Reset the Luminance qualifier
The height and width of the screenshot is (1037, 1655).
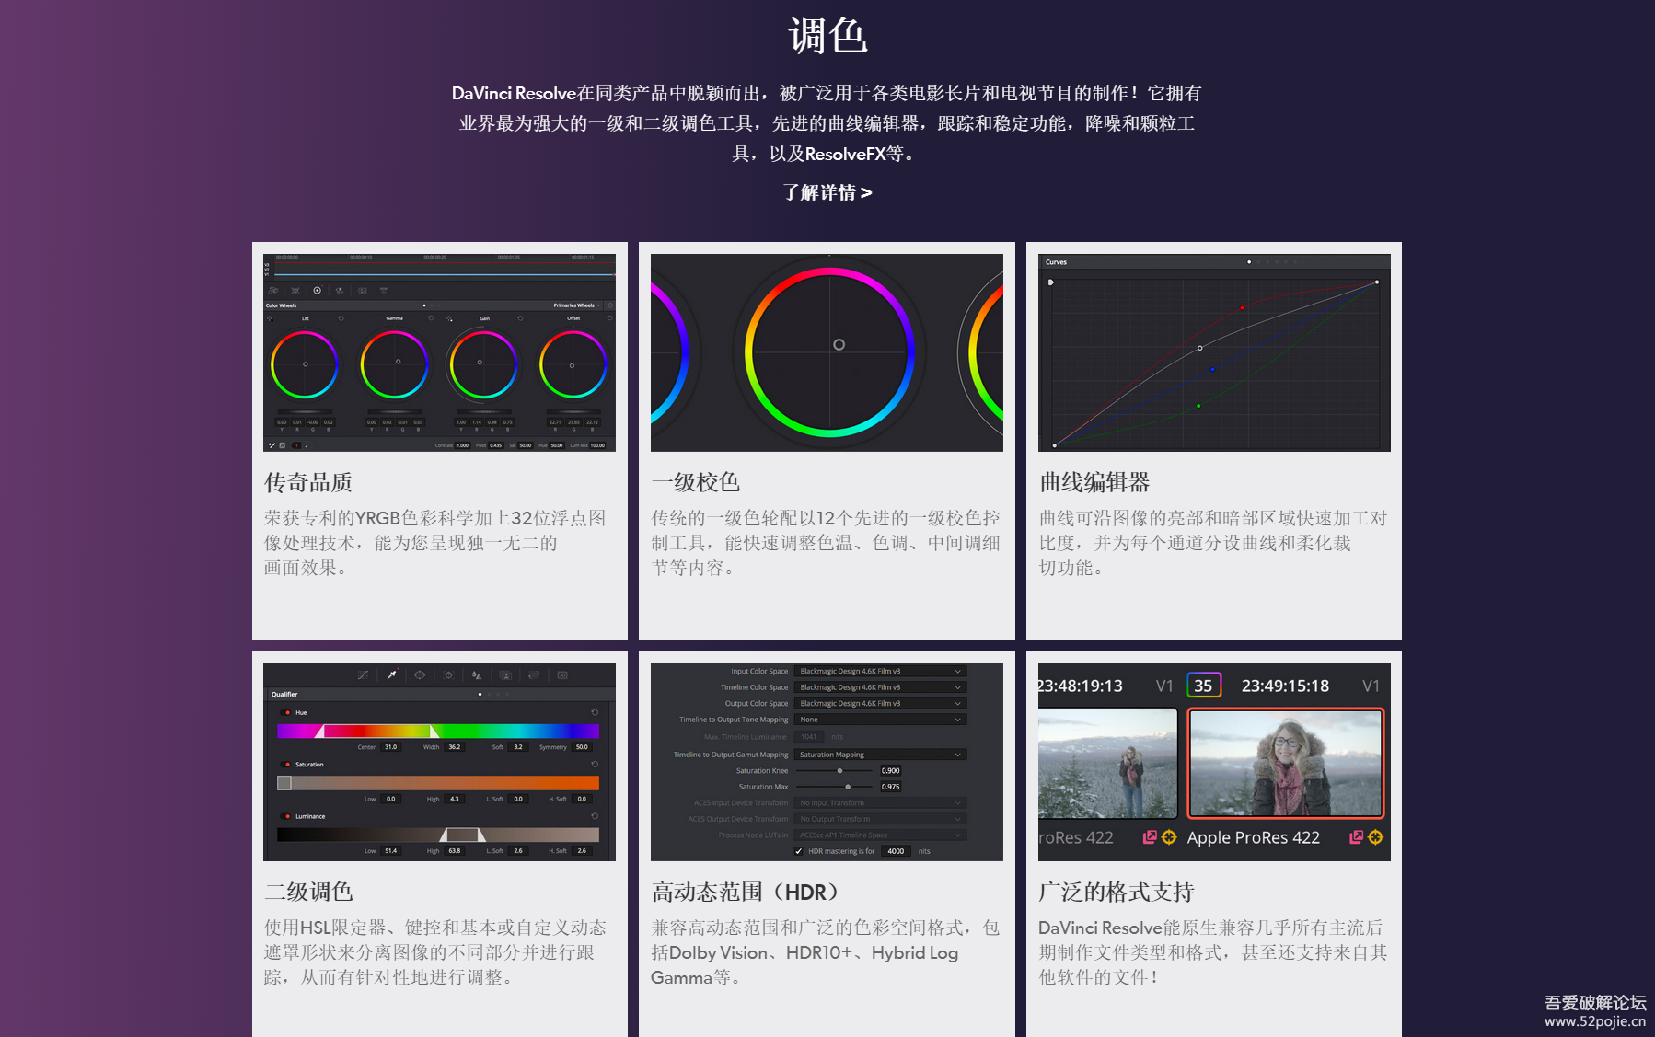tap(595, 816)
